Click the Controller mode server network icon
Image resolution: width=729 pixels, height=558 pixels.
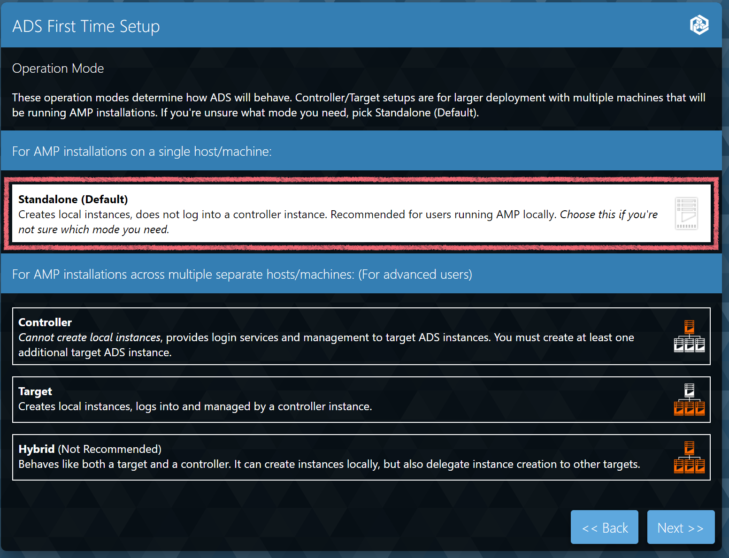[x=689, y=336]
